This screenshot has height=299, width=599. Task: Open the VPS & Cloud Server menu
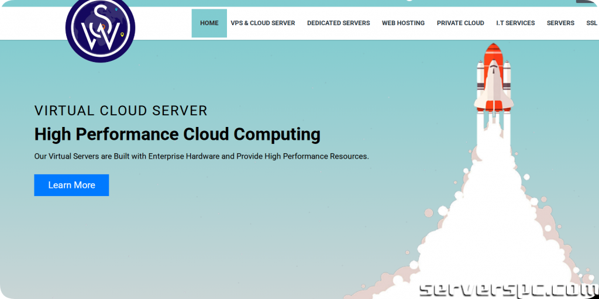[x=263, y=23]
